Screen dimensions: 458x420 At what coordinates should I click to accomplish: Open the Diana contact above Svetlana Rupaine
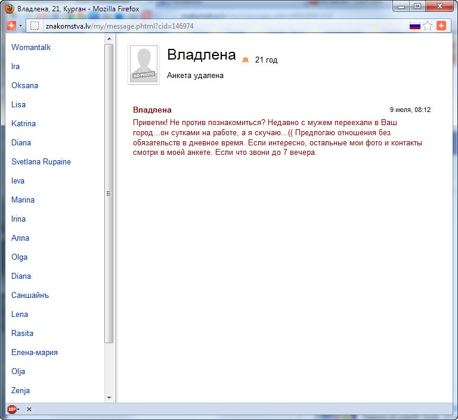[x=21, y=142]
